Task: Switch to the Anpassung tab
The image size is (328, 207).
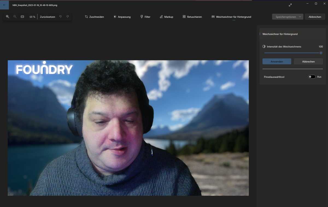Action: (122, 17)
